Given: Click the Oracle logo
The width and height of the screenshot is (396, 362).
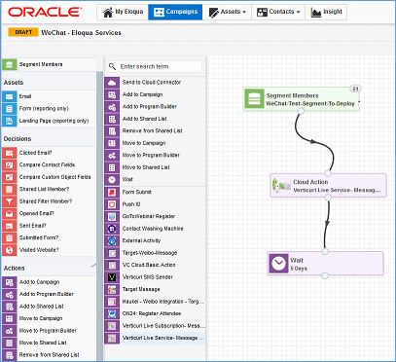Looking at the screenshot, I should point(45,12).
